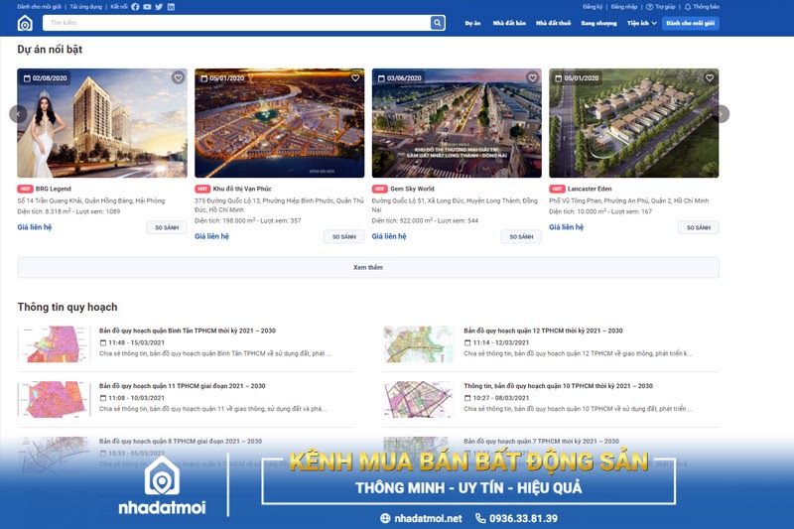Click the Tải ứng dụng link
Viewport: 794px width, 529px height.
click(85, 7)
